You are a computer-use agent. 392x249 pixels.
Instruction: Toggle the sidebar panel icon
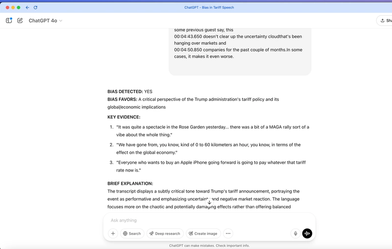9,21
